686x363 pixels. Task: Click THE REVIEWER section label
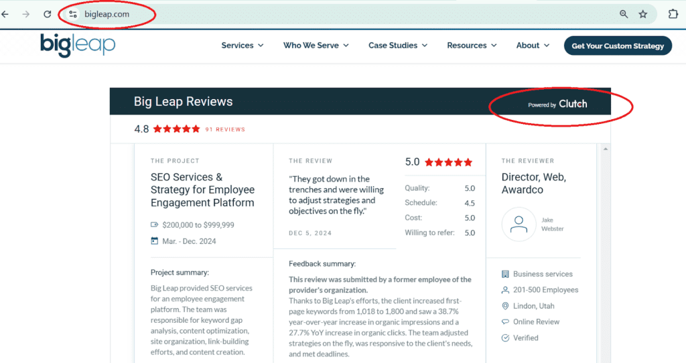click(528, 161)
